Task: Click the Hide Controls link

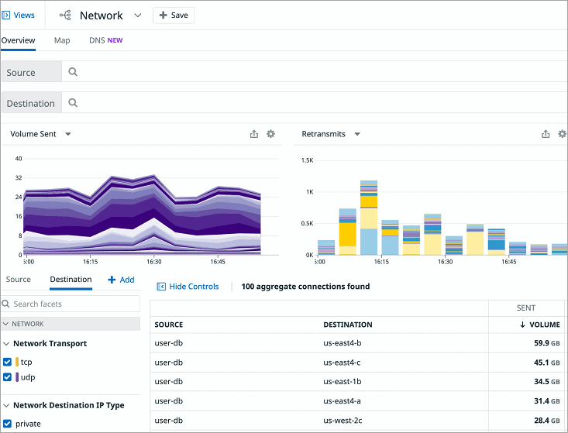Action: [194, 287]
